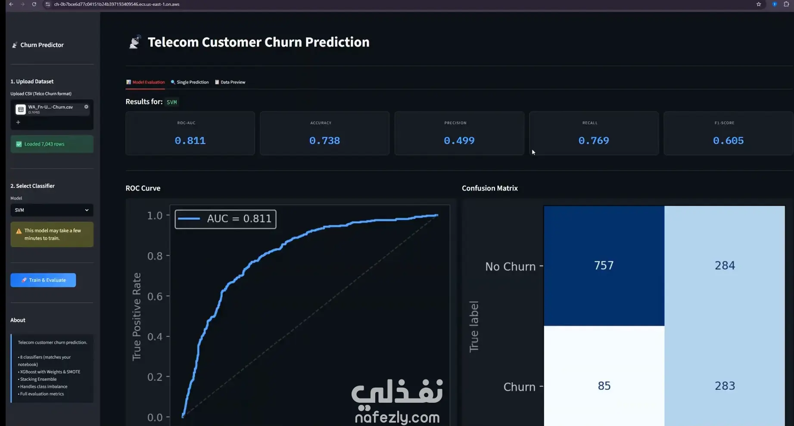
Task: Click the plus icon to add file
Action: point(18,122)
